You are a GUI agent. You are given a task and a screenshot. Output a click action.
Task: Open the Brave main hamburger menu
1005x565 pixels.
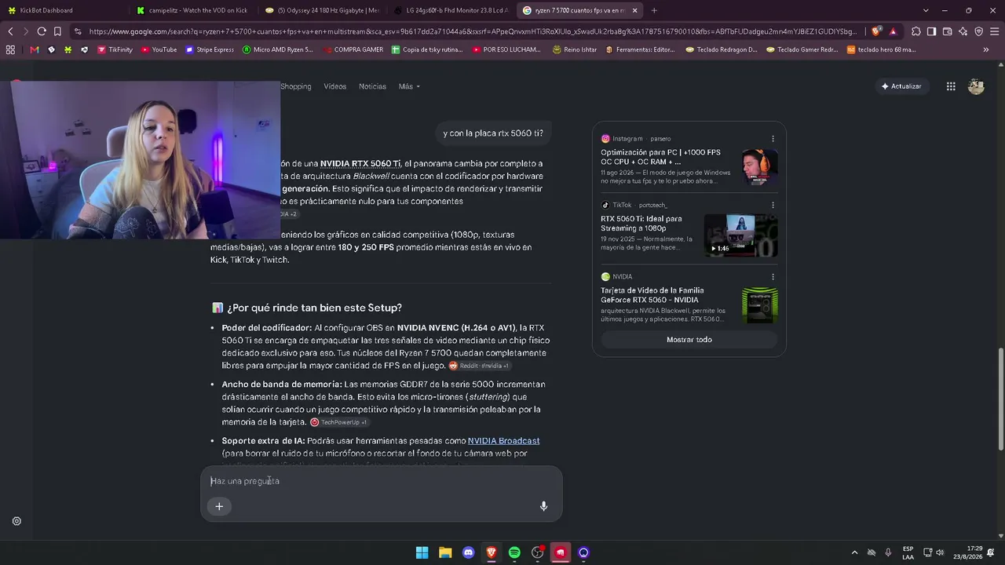(994, 31)
